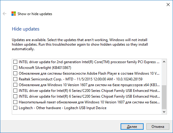Check the Накопительный пакет обновления item

click(x=15, y=102)
